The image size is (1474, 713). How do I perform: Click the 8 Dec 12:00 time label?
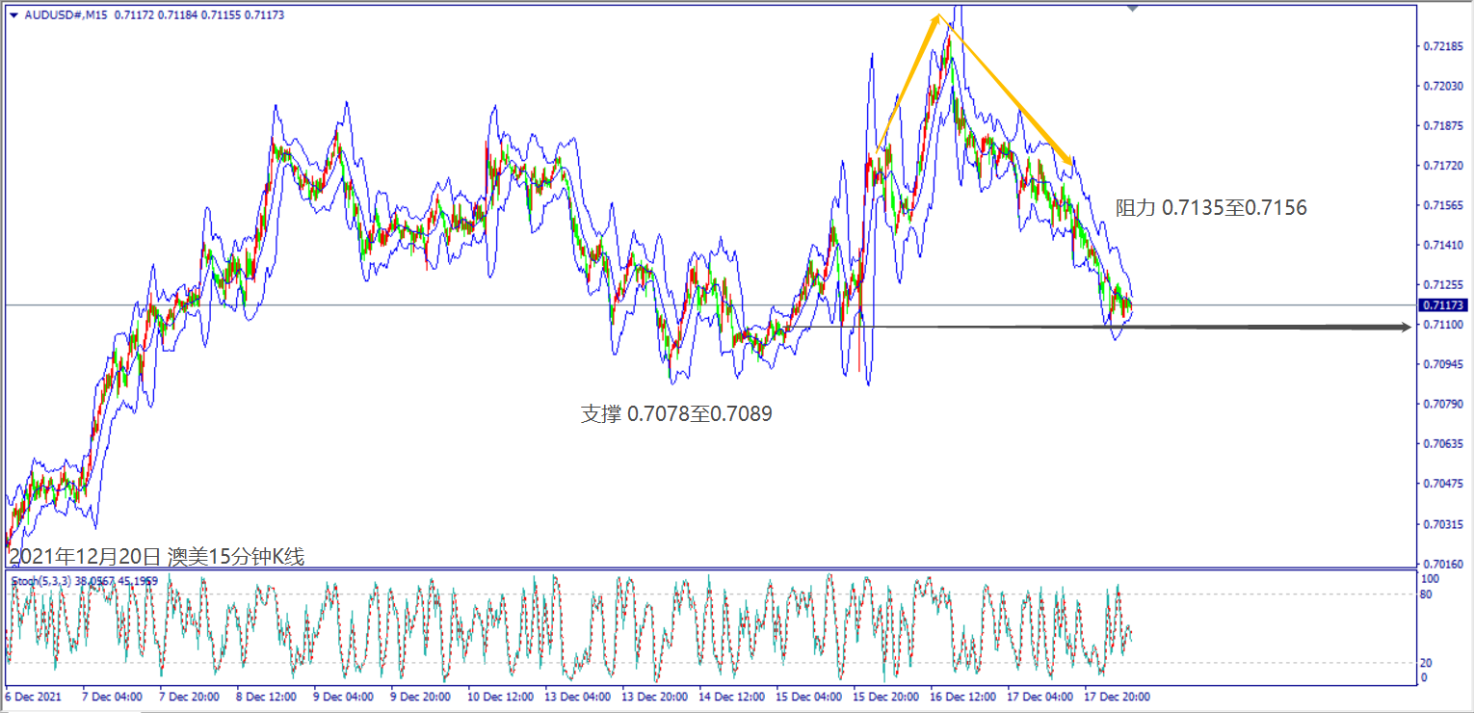pyautogui.click(x=267, y=697)
